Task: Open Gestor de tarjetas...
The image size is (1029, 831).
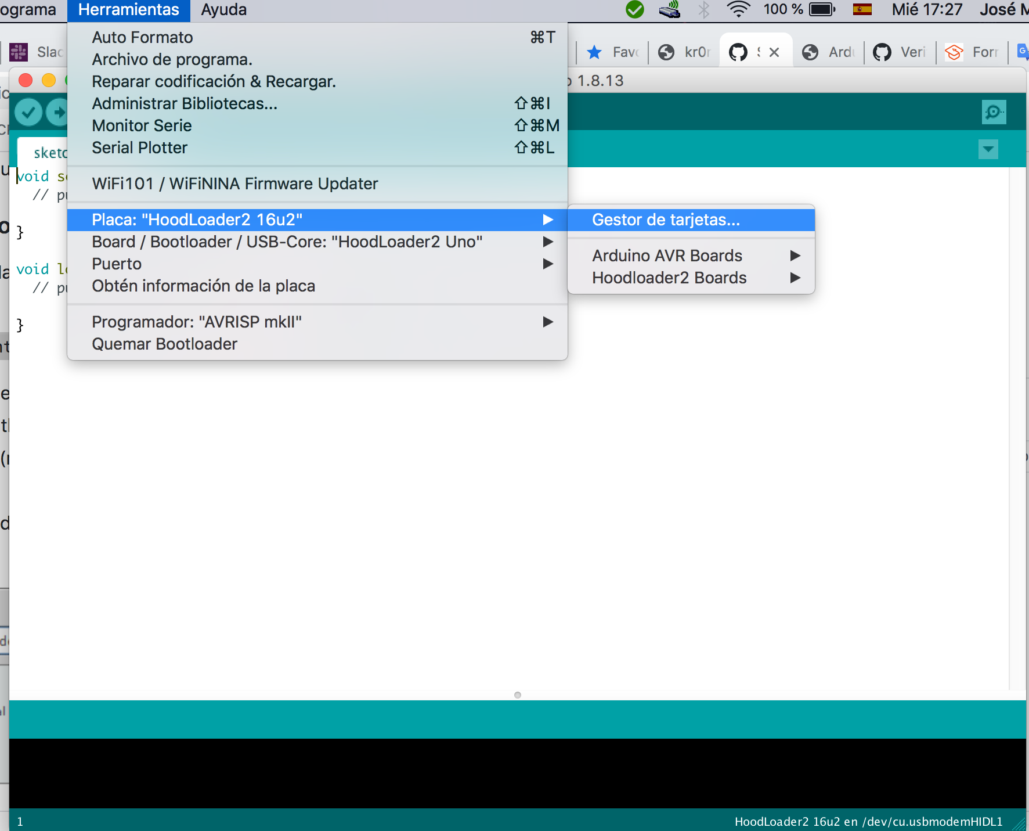Action: [691, 220]
